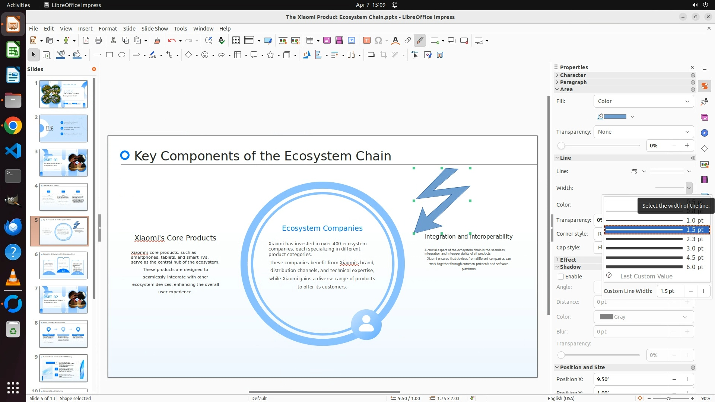This screenshot has height=402, width=715.
Task: Click the Crop Image toolbar icon
Action: [x=383, y=55]
